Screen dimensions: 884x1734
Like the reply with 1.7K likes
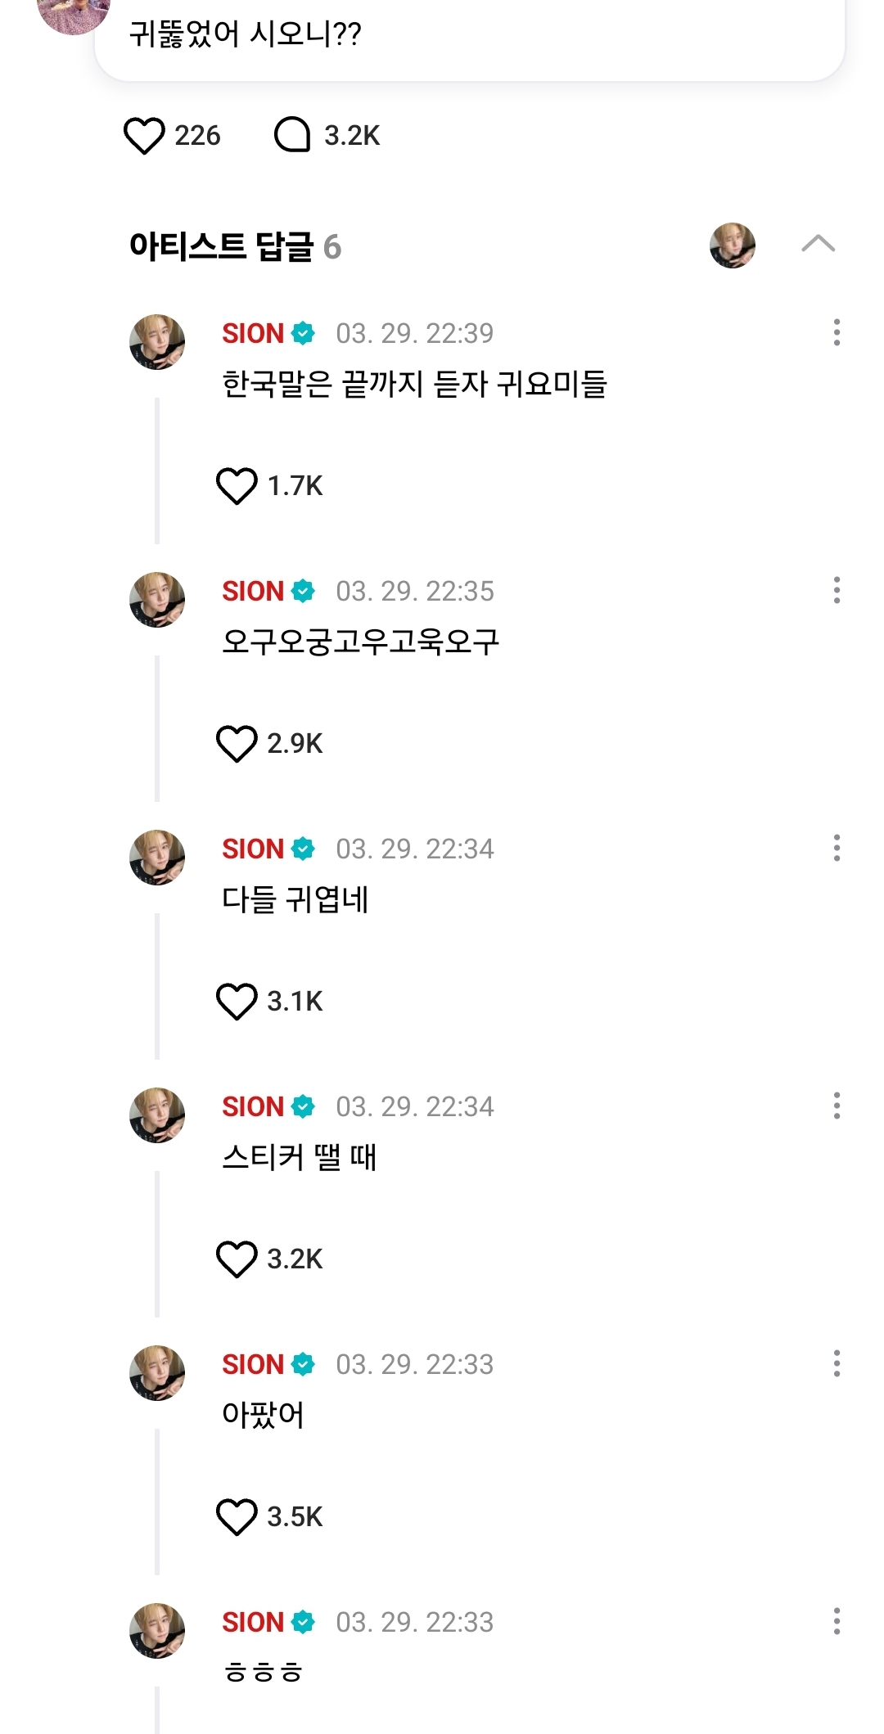click(237, 486)
